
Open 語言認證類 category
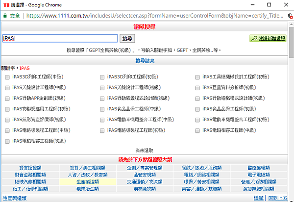[30, 168]
